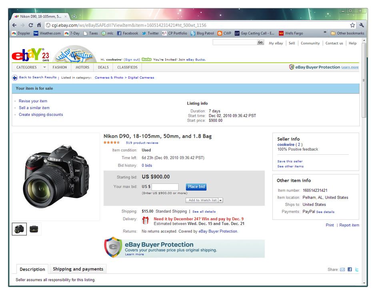Click the browser Forward arrow

tap(22, 25)
